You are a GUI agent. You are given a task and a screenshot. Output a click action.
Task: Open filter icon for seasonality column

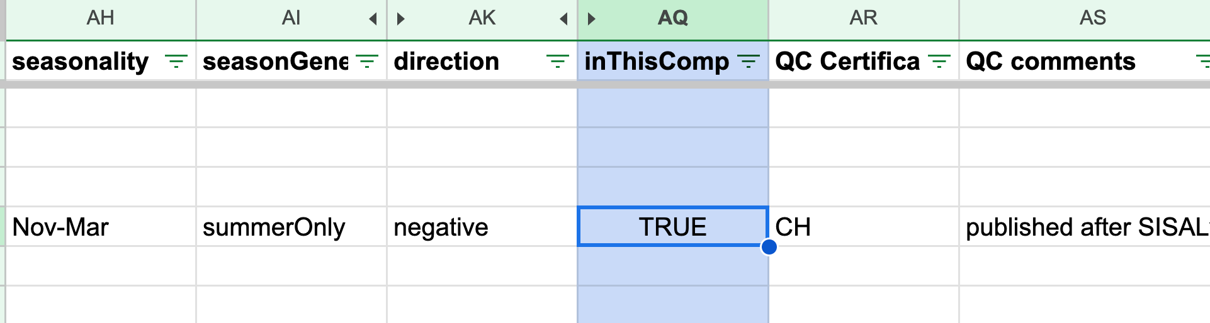tap(176, 62)
